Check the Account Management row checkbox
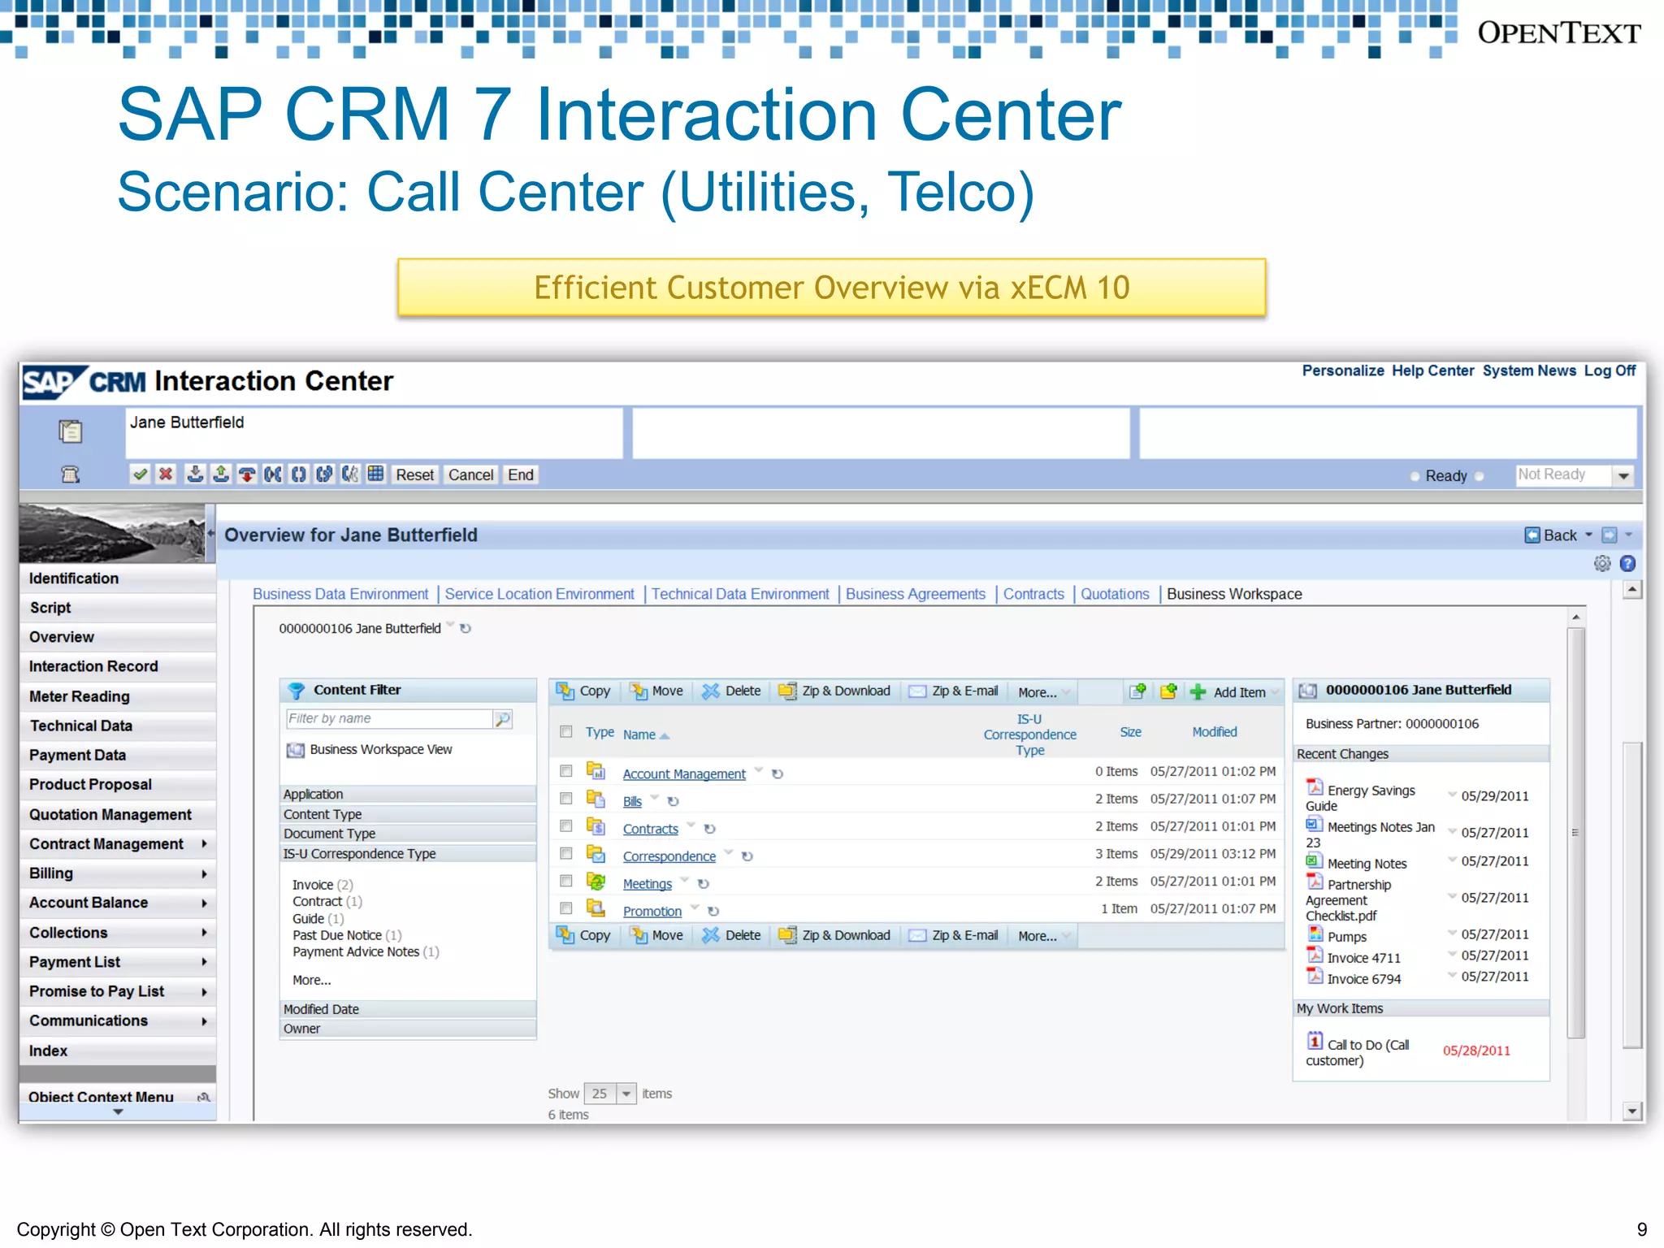 click(566, 770)
